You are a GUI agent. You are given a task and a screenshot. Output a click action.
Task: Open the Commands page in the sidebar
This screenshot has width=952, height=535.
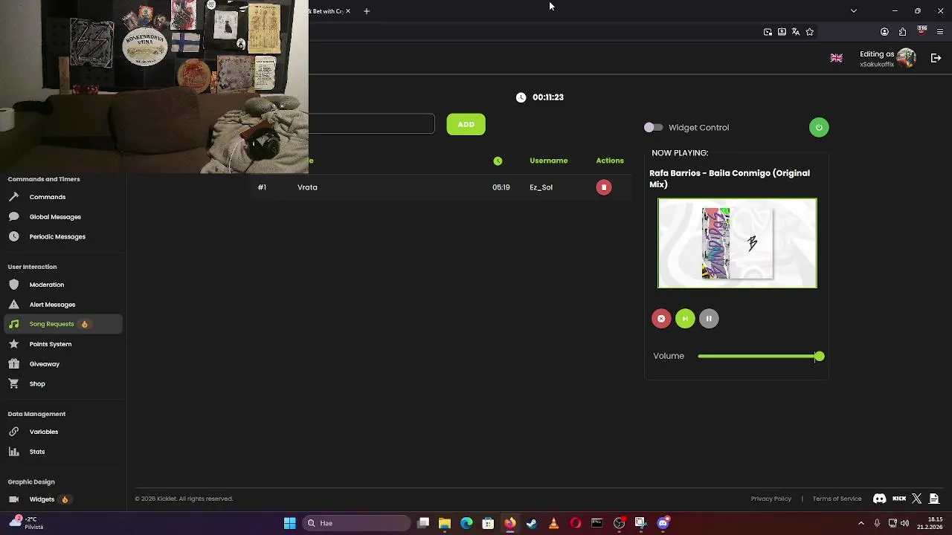tap(48, 197)
